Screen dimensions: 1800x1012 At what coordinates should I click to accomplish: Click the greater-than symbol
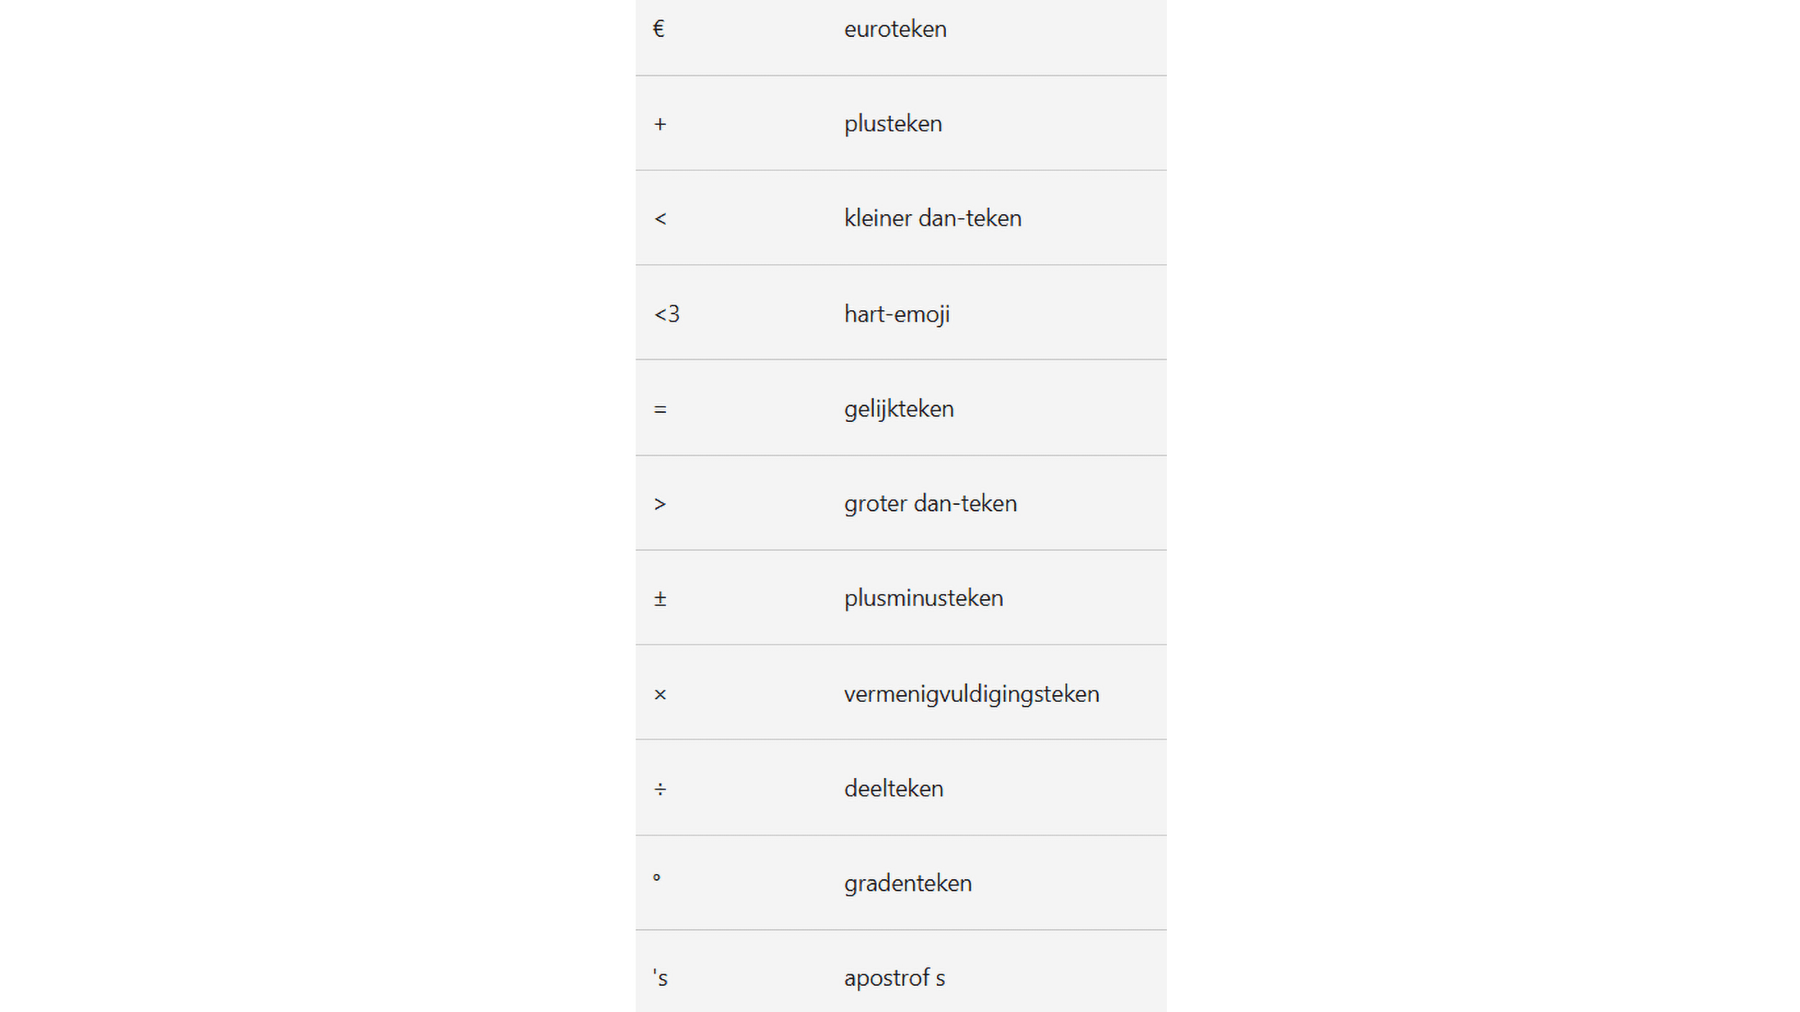[x=660, y=504]
